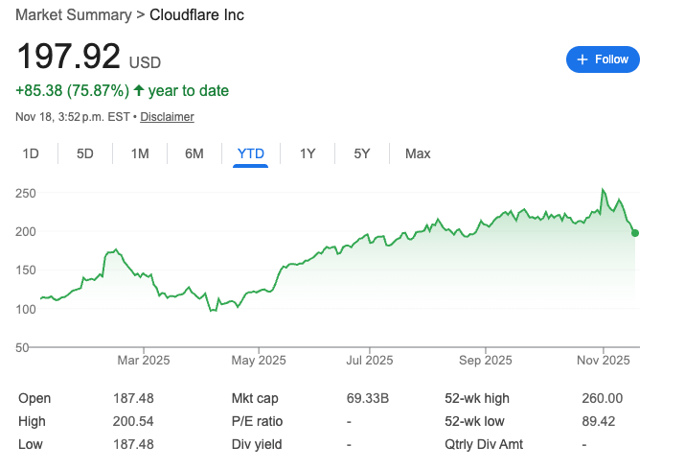Click the Mar 2025 axis label
This screenshot has height=470, width=685.
pyautogui.click(x=144, y=361)
